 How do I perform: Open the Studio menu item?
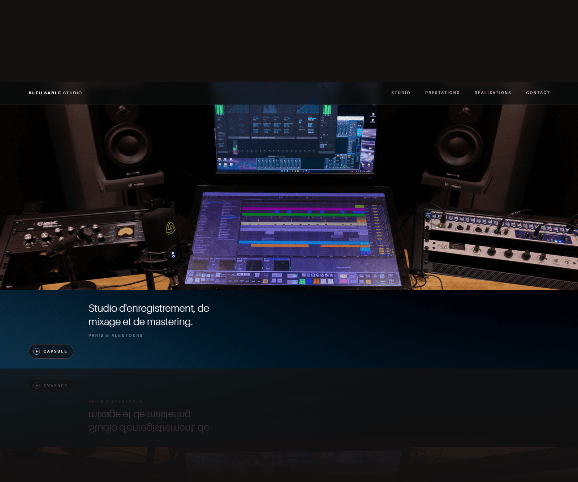(x=401, y=93)
